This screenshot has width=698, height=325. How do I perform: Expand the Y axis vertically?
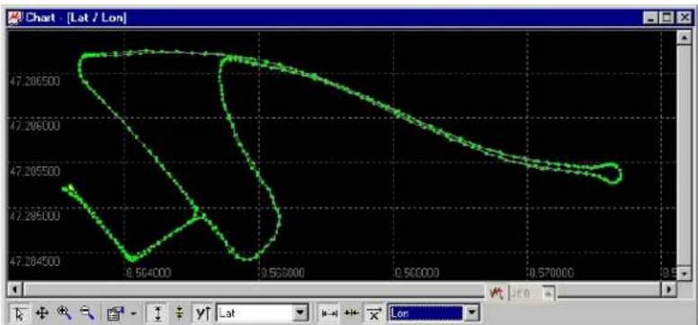pyautogui.click(x=157, y=314)
